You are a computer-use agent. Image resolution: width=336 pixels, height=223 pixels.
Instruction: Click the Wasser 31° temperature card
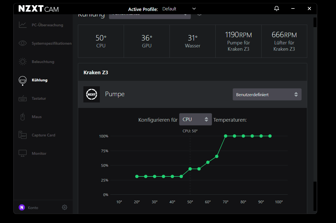pos(193,41)
